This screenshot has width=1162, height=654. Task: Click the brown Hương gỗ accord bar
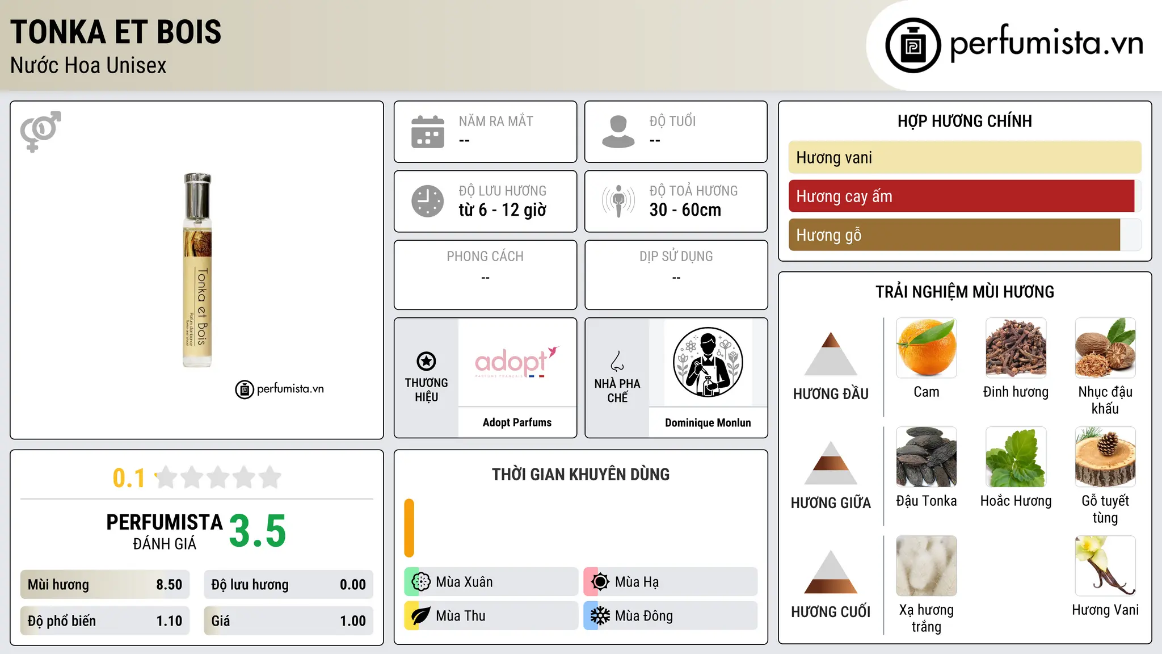(954, 235)
